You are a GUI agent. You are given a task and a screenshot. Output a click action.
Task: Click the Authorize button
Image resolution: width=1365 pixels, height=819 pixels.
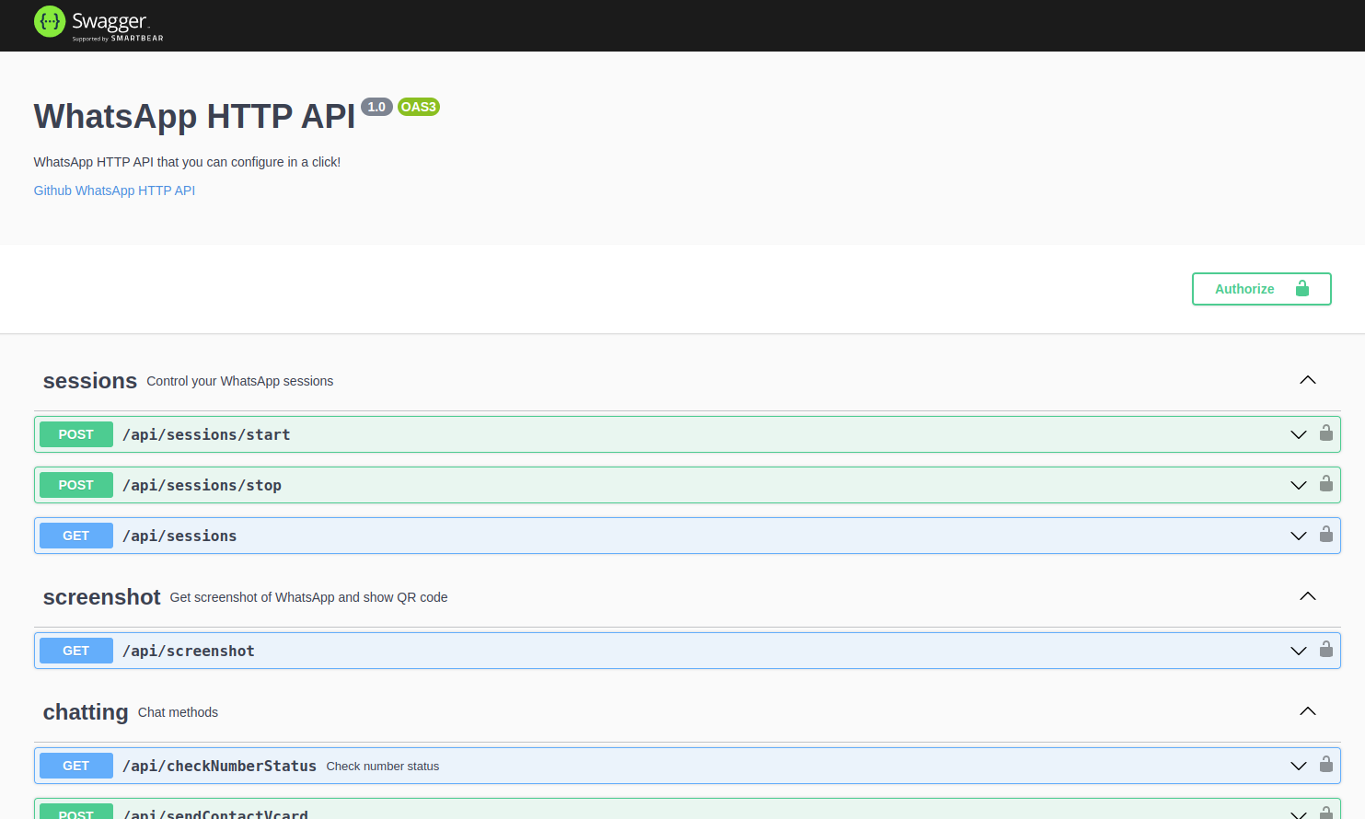(x=1244, y=288)
